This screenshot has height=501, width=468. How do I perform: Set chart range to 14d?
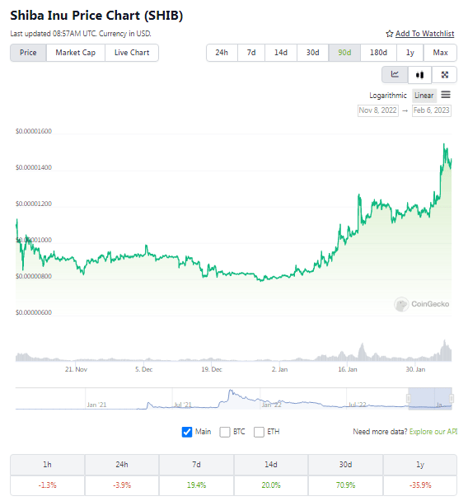(x=281, y=53)
